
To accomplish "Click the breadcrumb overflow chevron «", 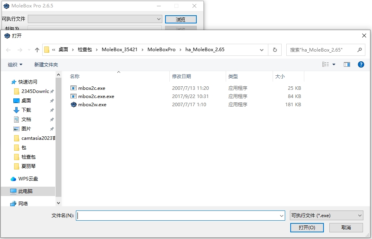I will tap(54, 50).
